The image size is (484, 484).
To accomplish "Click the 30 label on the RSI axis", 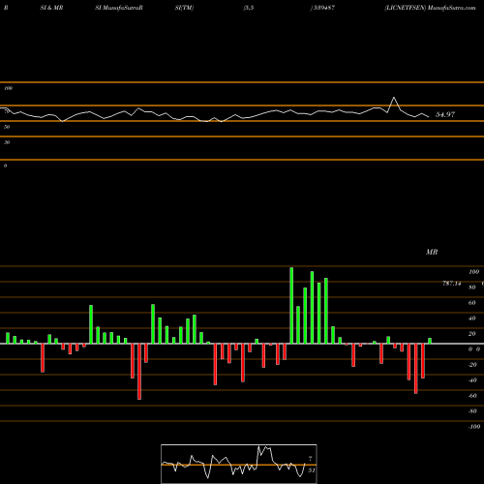I will [x=7, y=142].
